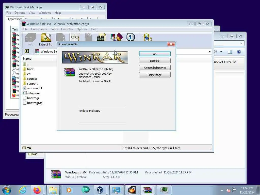Screen dimensions: 260x195
Task: Open the Options menu in WinRAR
Action: coord(82,29)
